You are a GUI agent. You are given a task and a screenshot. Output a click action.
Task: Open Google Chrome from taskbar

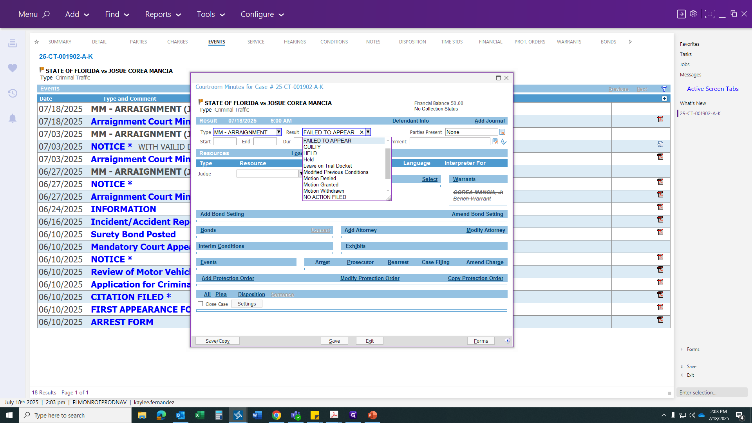point(276,415)
